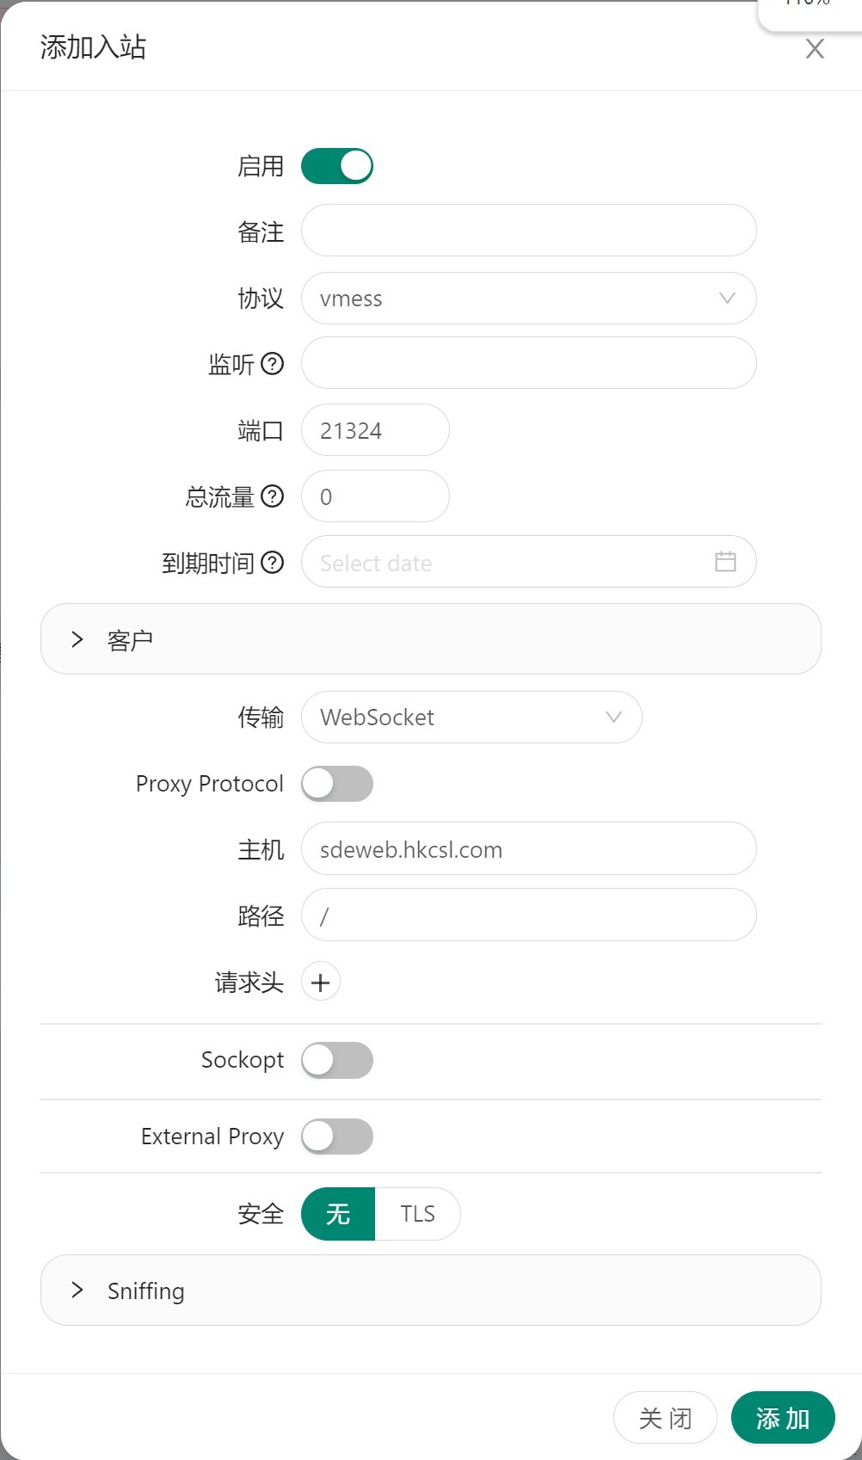862x1460 pixels.
Task: Select the TLS security option
Action: point(417,1214)
